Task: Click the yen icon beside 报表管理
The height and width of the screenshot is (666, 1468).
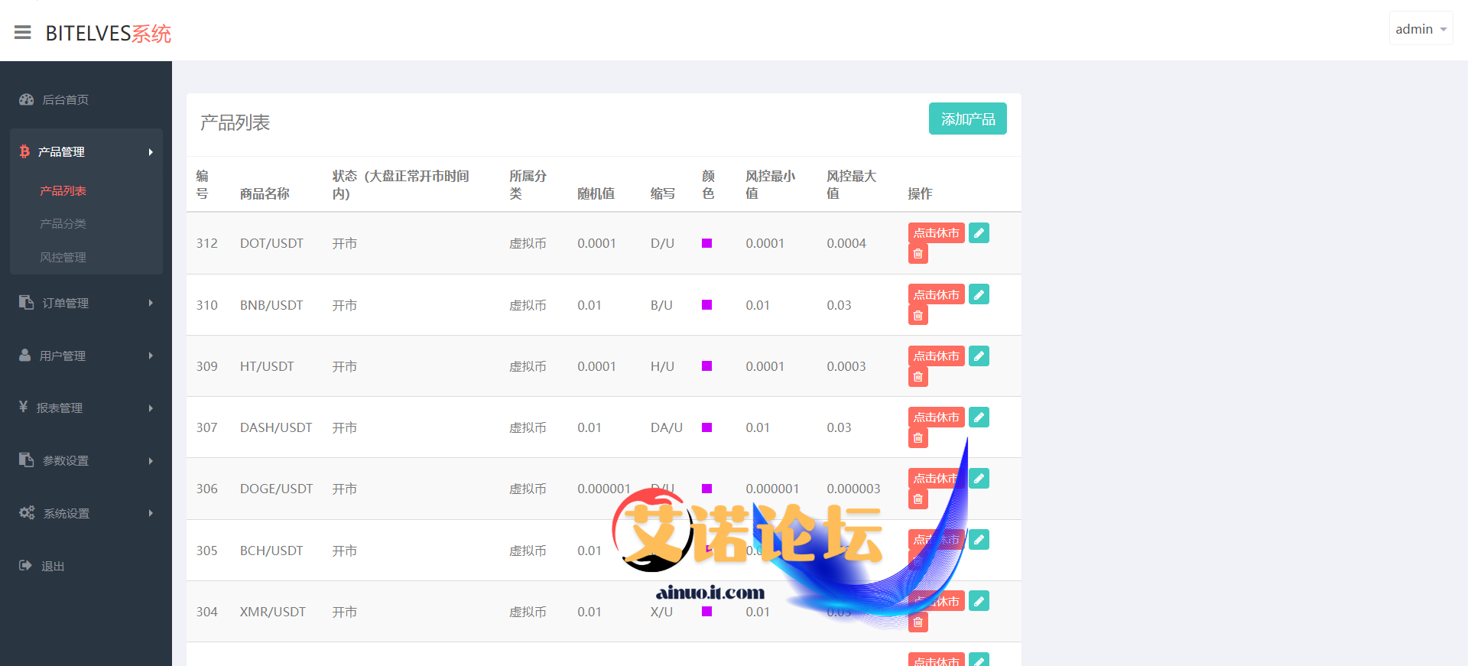Action: pos(24,407)
